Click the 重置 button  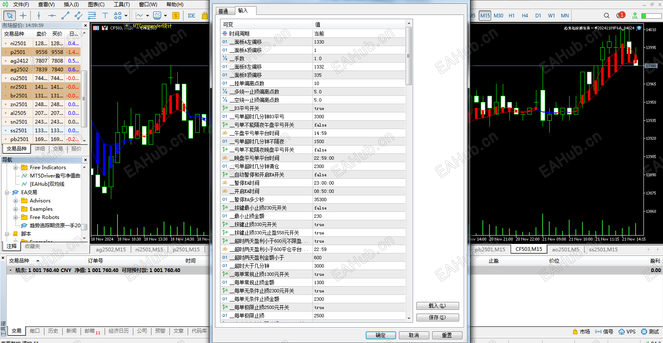pos(447,335)
